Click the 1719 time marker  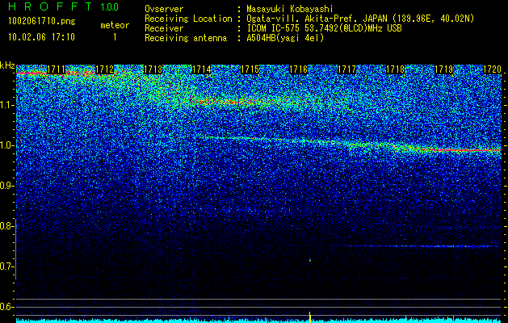(x=444, y=69)
